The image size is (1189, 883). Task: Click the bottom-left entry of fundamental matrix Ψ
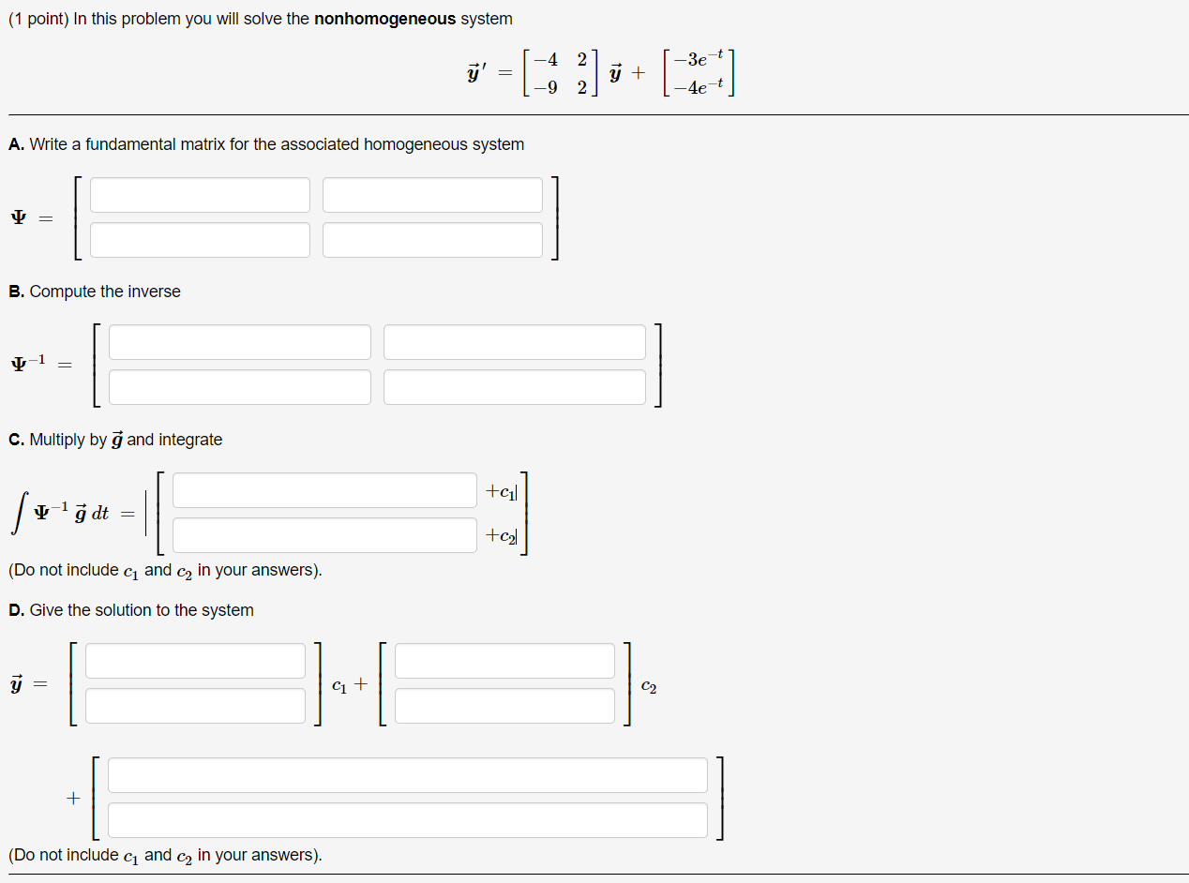tap(199, 239)
